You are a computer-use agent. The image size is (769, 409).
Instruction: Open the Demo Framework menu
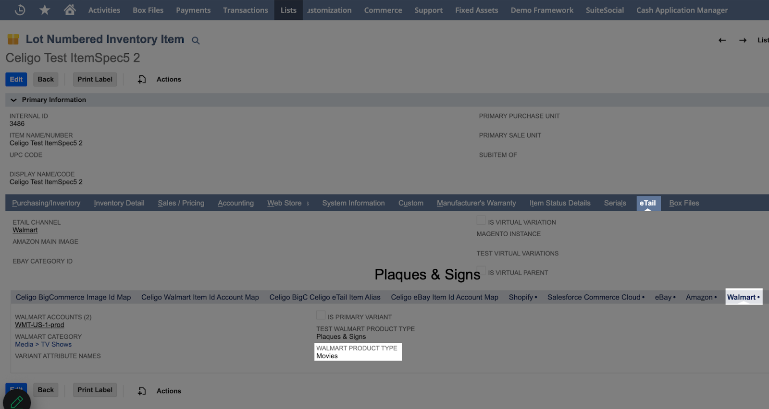click(x=542, y=10)
